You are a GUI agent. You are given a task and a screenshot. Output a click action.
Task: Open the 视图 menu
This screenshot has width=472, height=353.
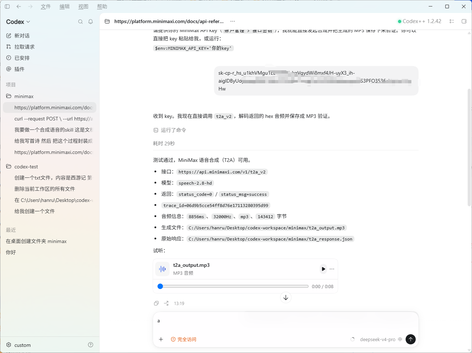point(83,6)
